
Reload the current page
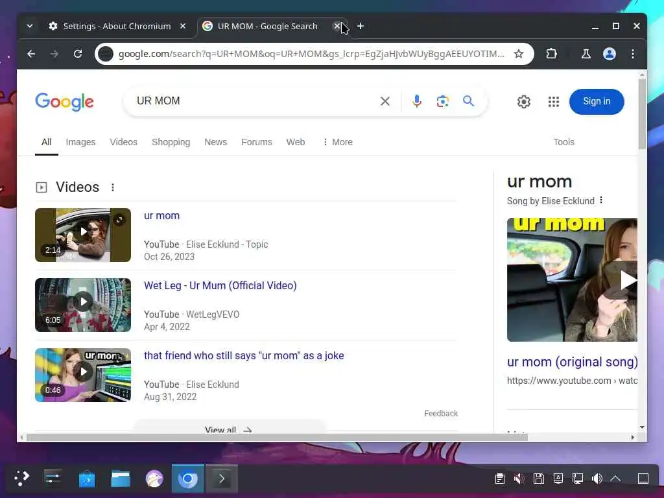point(78,54)
